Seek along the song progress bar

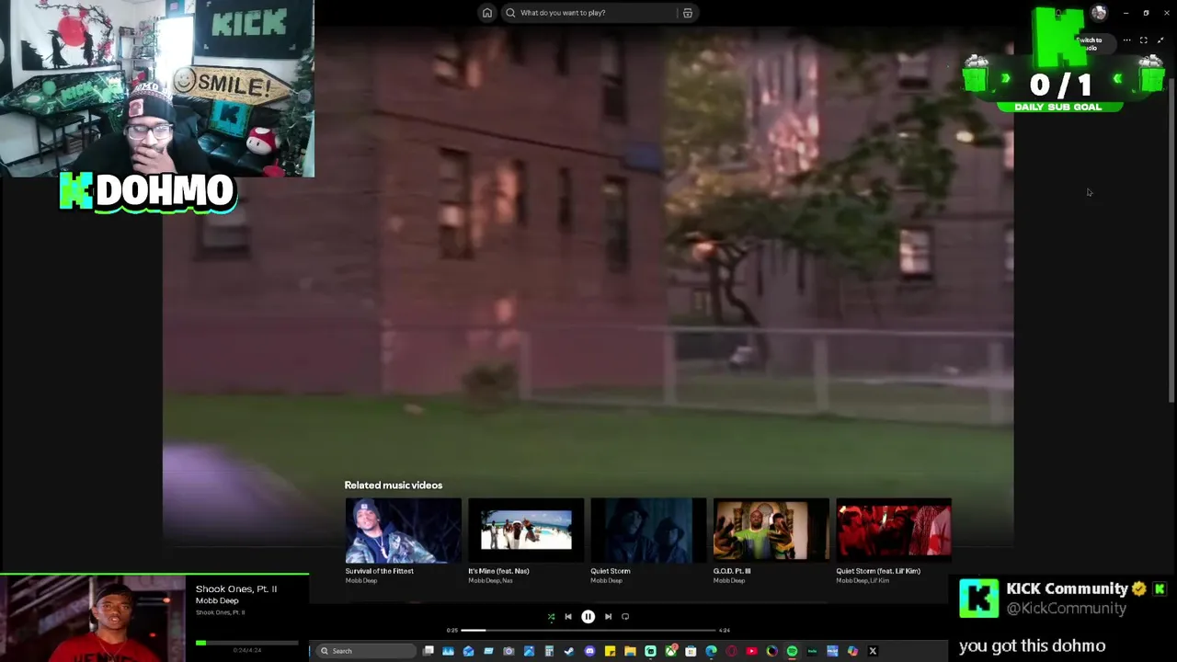pos(588,631)
